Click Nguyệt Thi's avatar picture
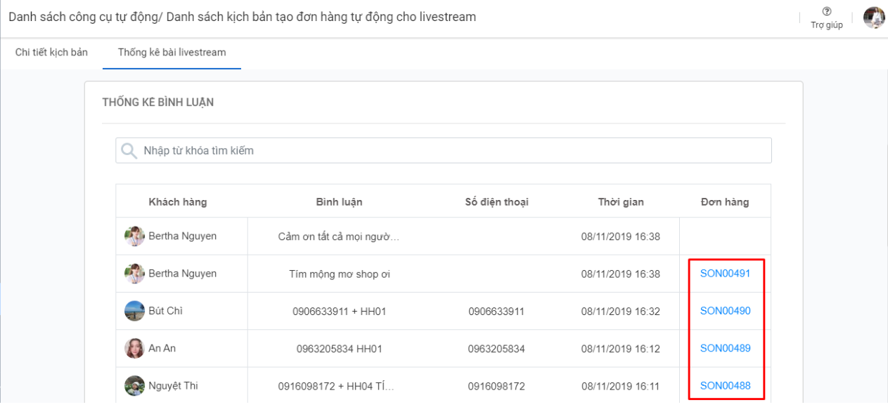The image size is (888, 407). (134, 386)
